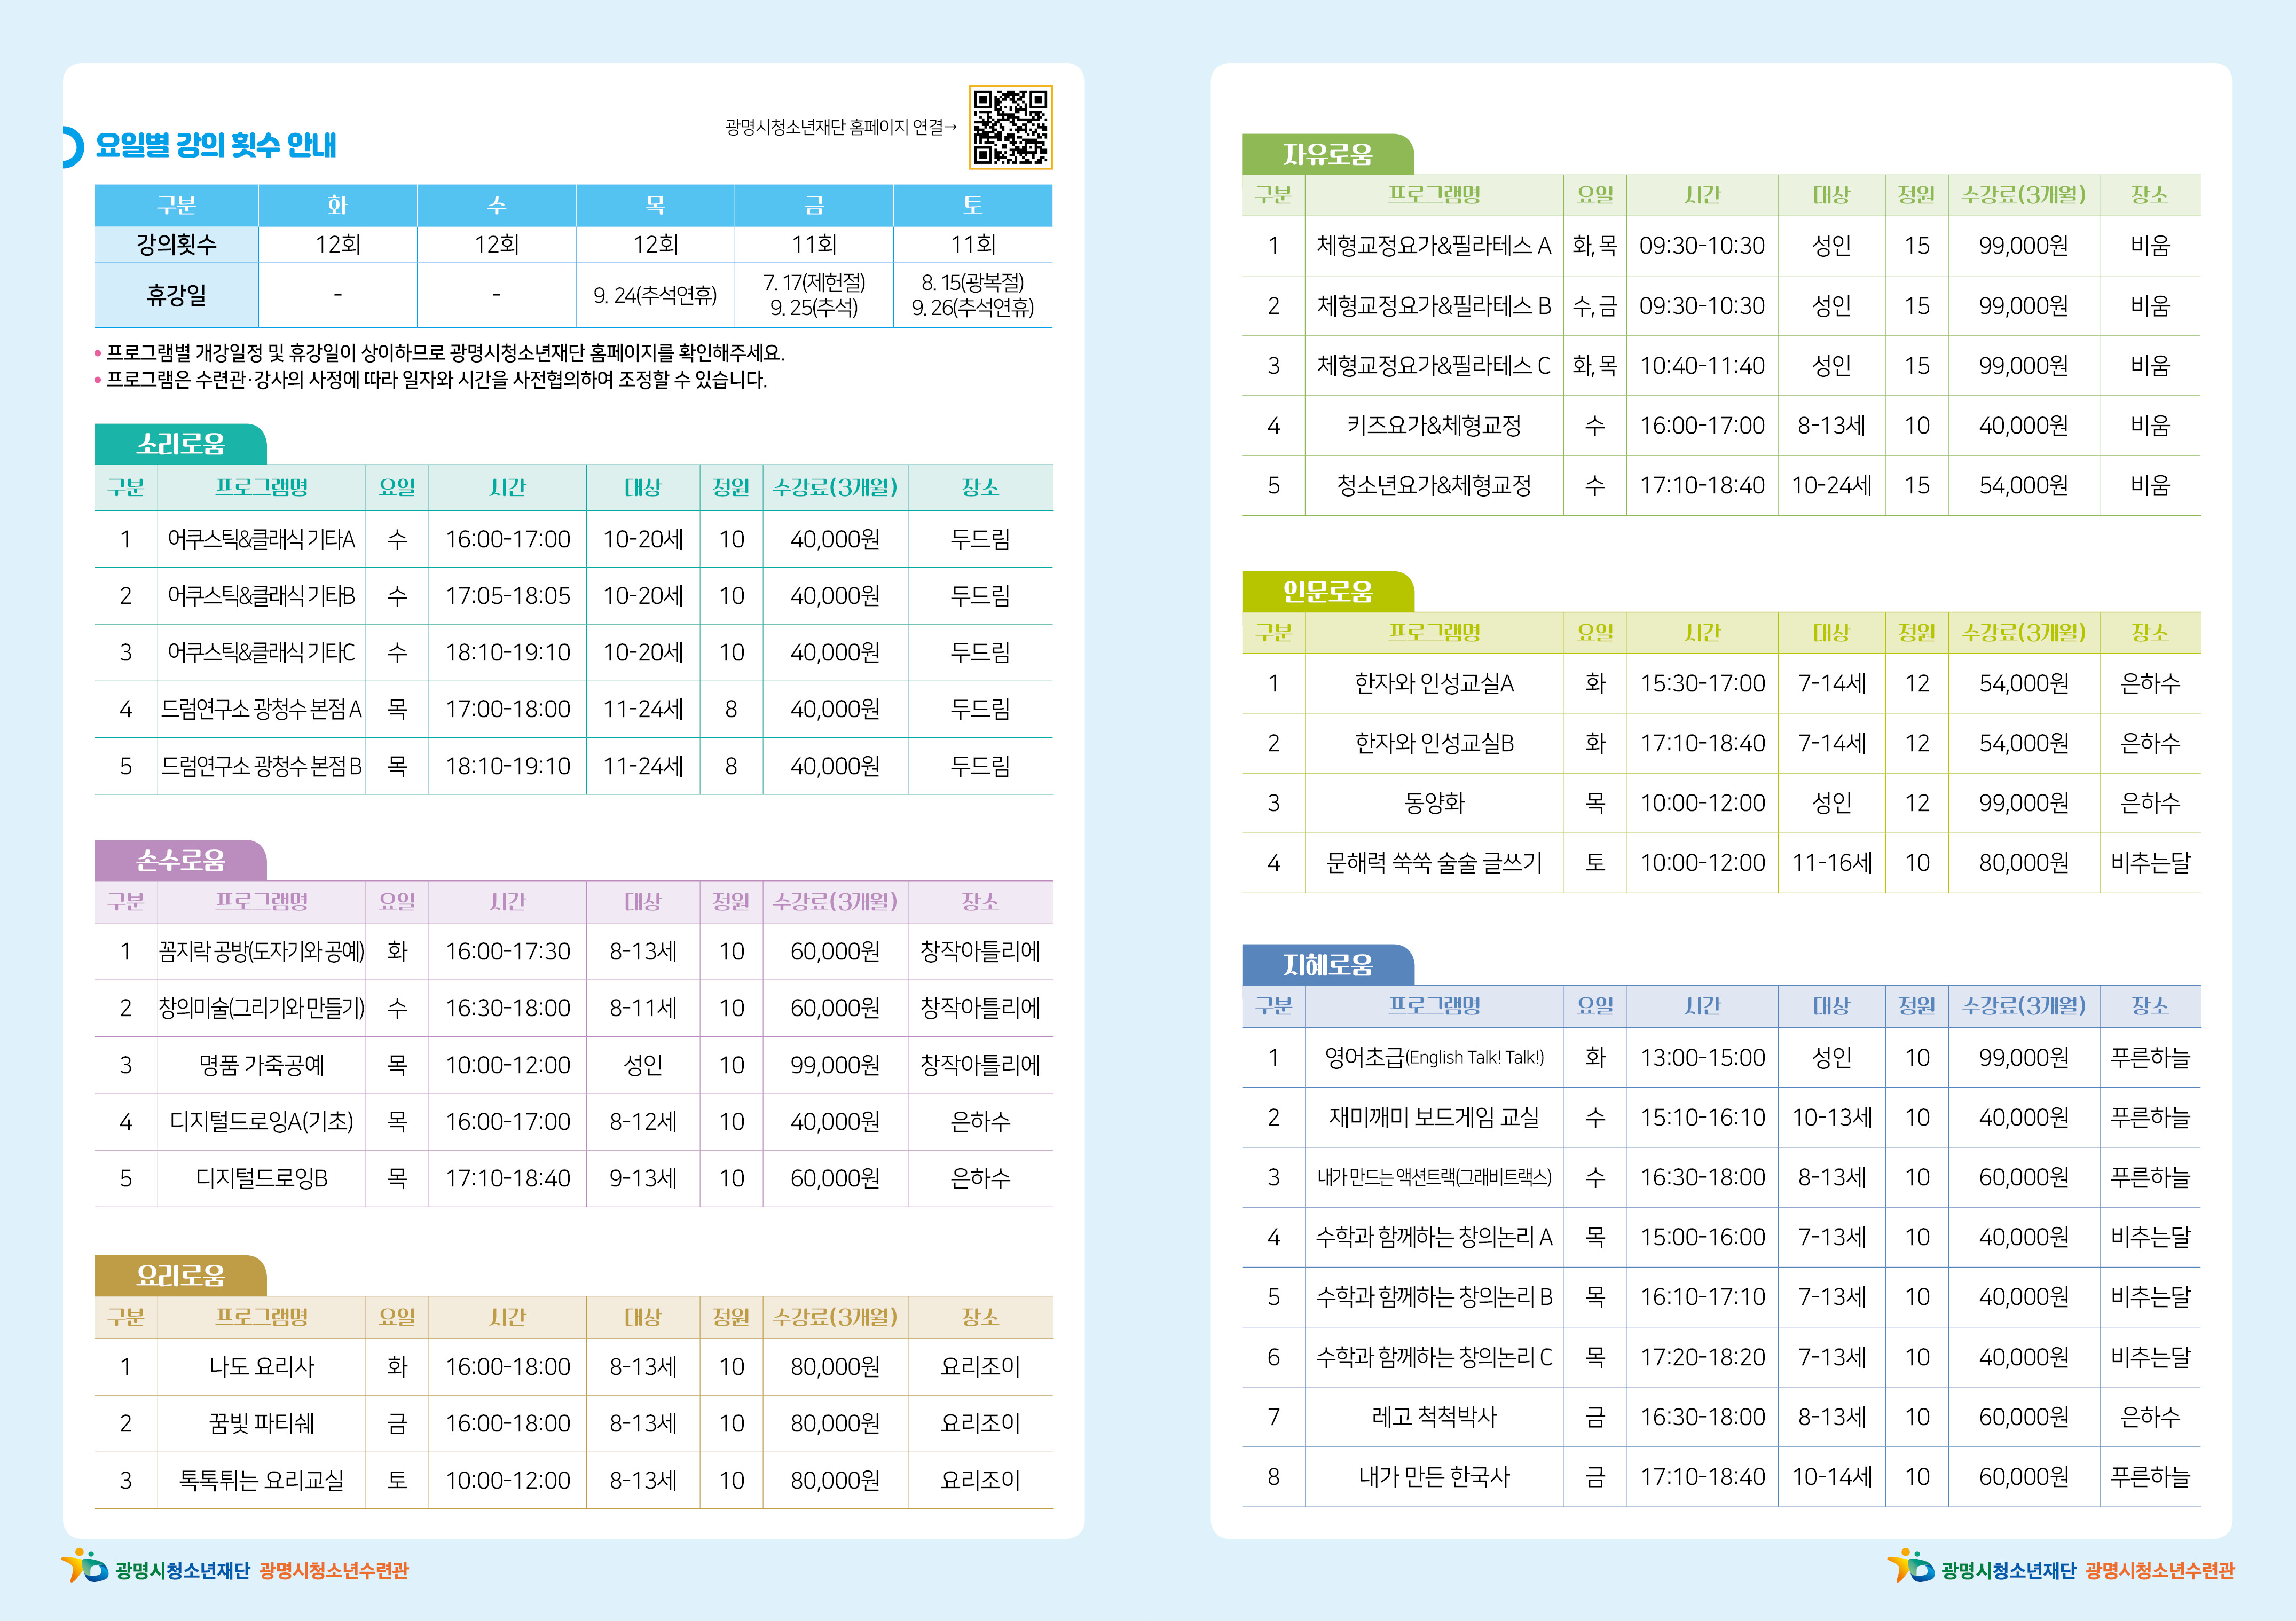The width and height of the screenshot is (2296, 1621).
Task: Click the 16:30-18:00 time in 창의미술 row
Action: tap(508, 1008)
